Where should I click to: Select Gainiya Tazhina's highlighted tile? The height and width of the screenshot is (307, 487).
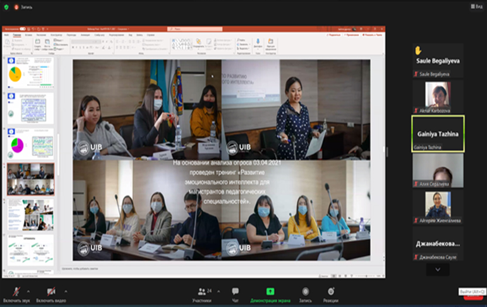click(x=437, y=133)
